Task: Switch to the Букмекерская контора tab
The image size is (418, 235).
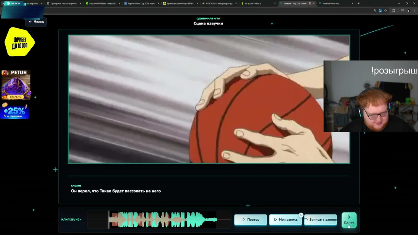Action: (x=180, y=4)
